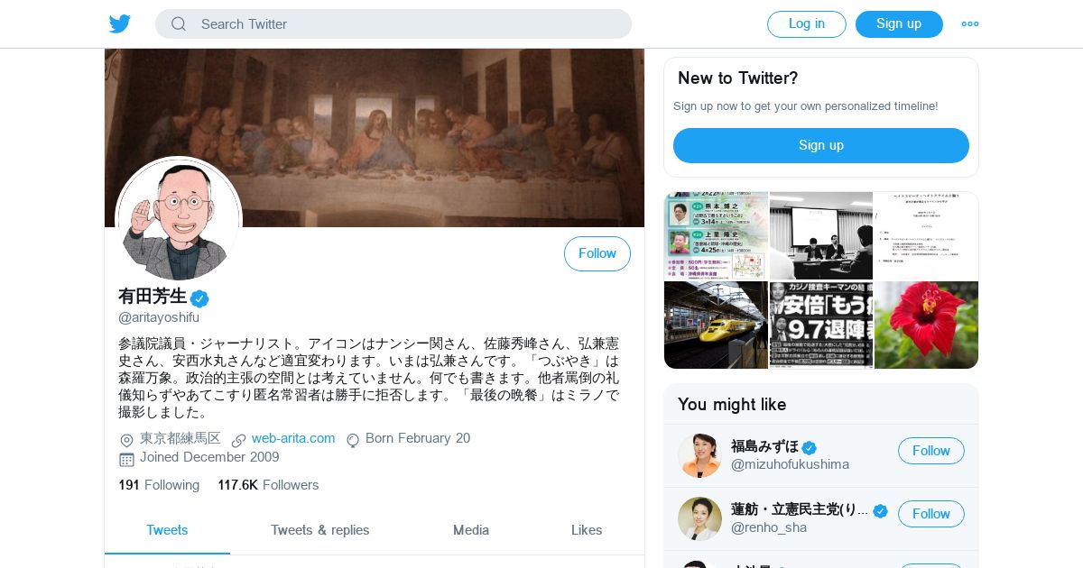Open the red hibiscus flower photo
Image resolution: width=1083 pixels, height=568 pixels.
pyautogui.click(x=927, y=325)
